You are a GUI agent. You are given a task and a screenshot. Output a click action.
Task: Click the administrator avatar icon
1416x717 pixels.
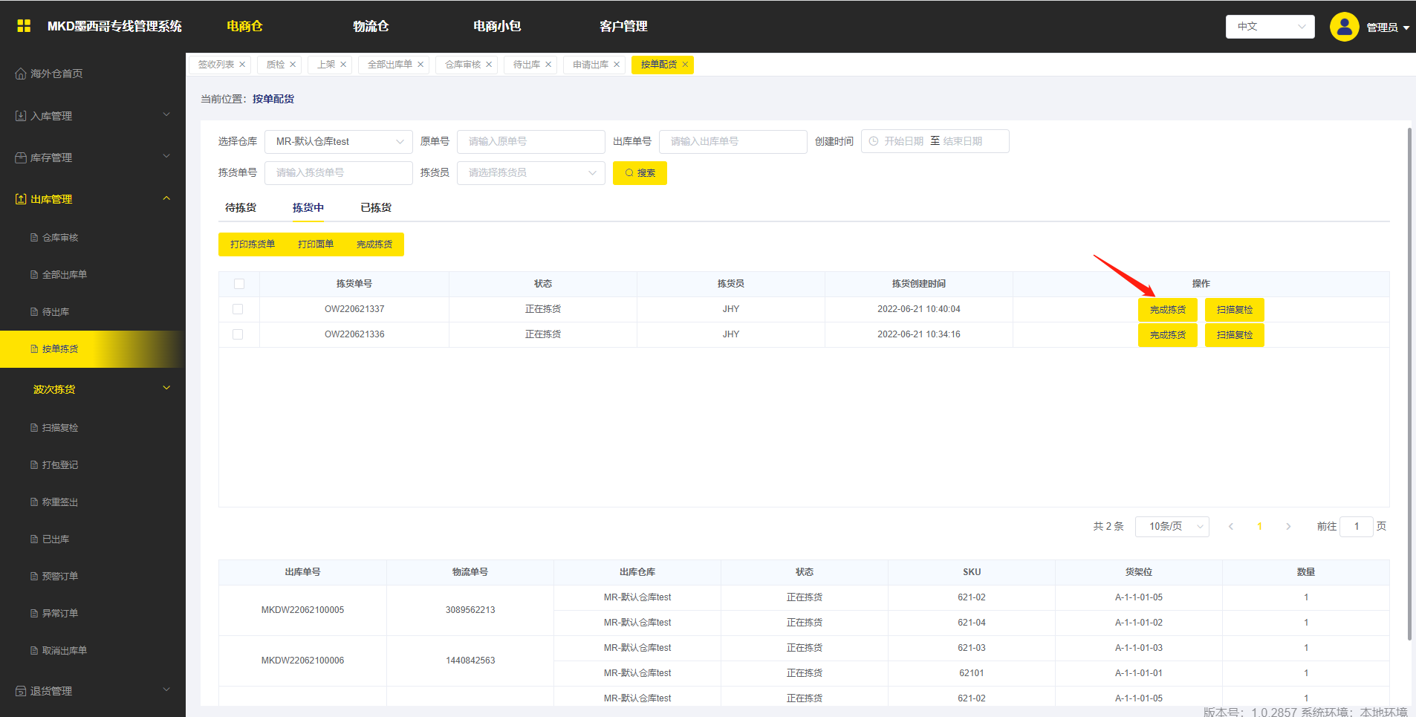tap(1344, 27)
